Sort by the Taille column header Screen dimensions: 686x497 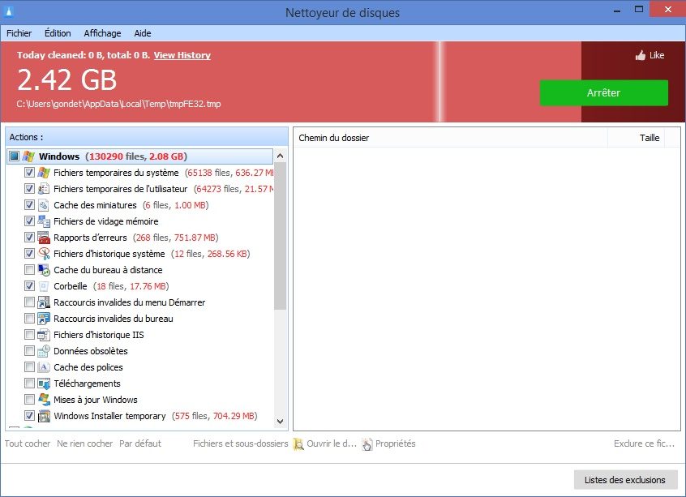coord(649,138)
